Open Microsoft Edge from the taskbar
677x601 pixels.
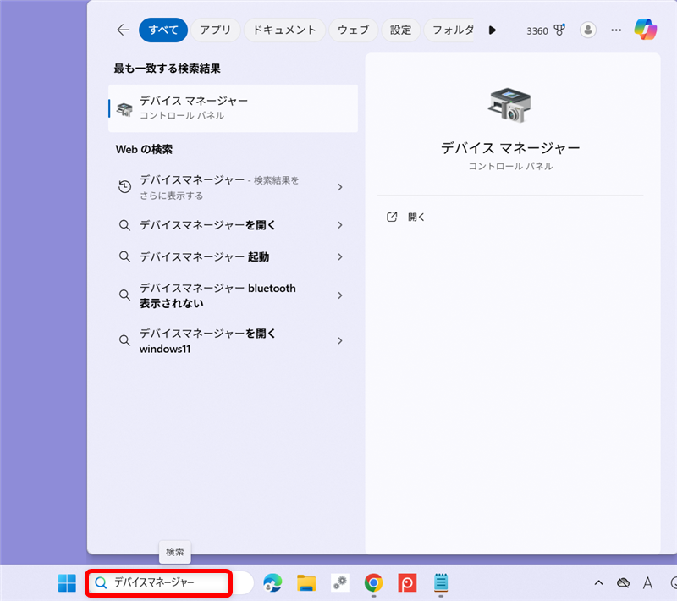272,583
